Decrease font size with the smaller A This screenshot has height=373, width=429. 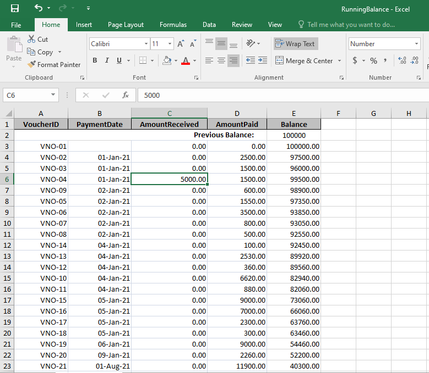click(x=193, y=43)
